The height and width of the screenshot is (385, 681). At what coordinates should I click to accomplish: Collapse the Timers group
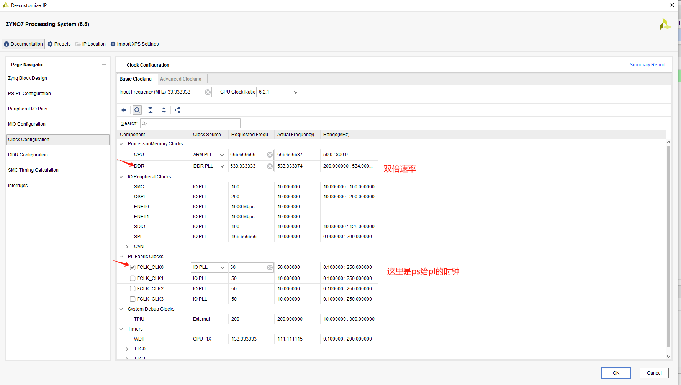[121, 329]
